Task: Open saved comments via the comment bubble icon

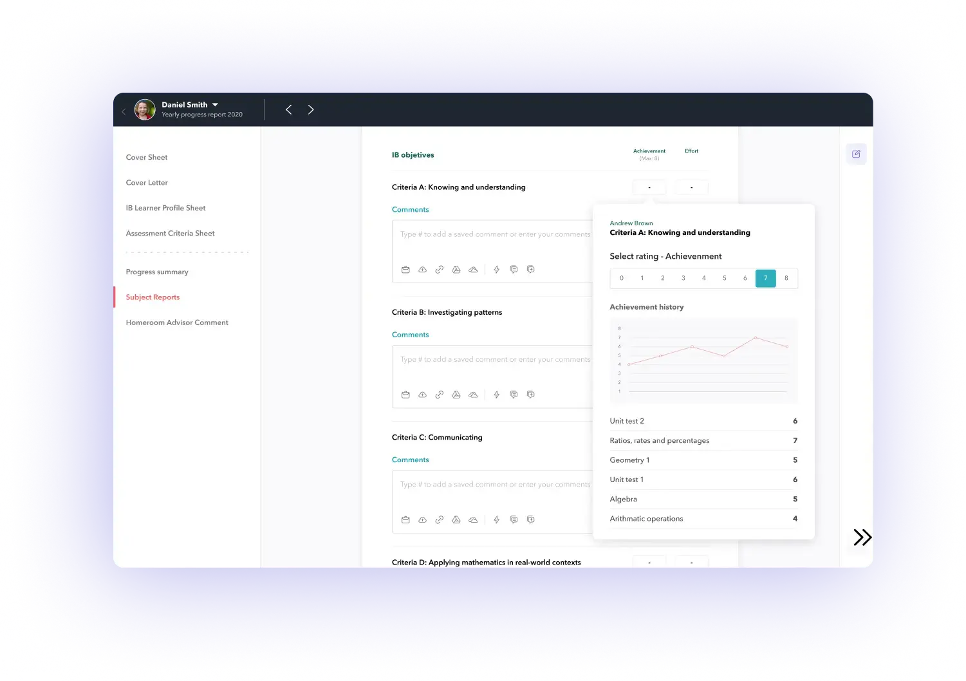Action: (x=514, y=269)
